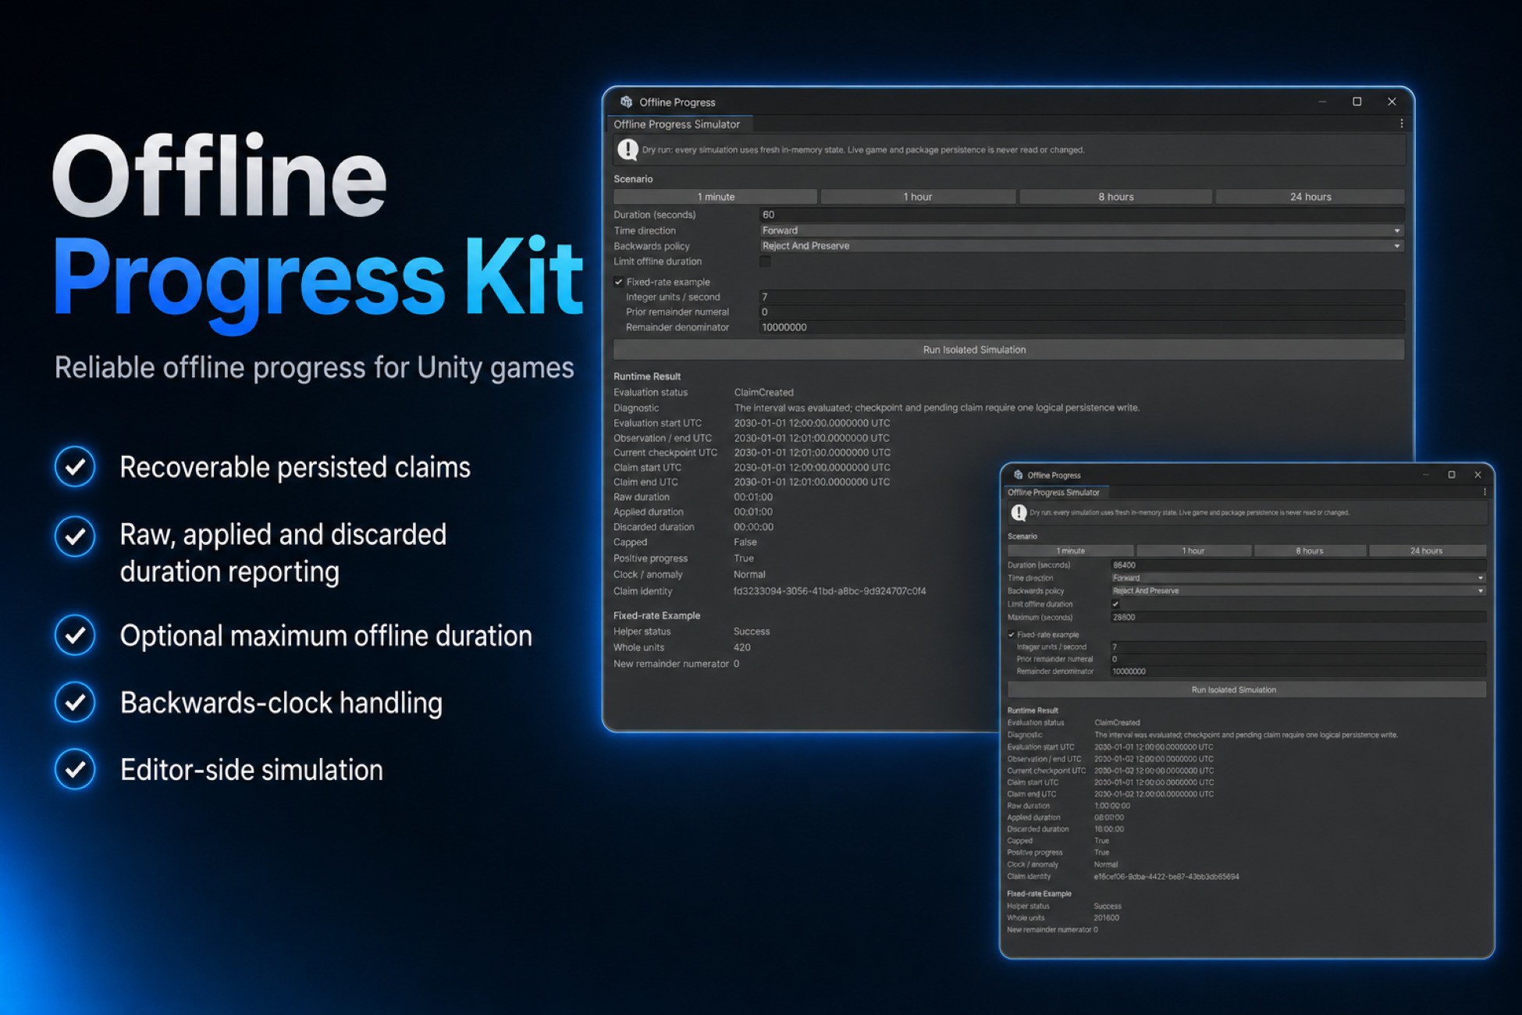Click Prior remainder numeral field in large window
This screenshot has width=1522, height=1015.
click(1082, 312)
